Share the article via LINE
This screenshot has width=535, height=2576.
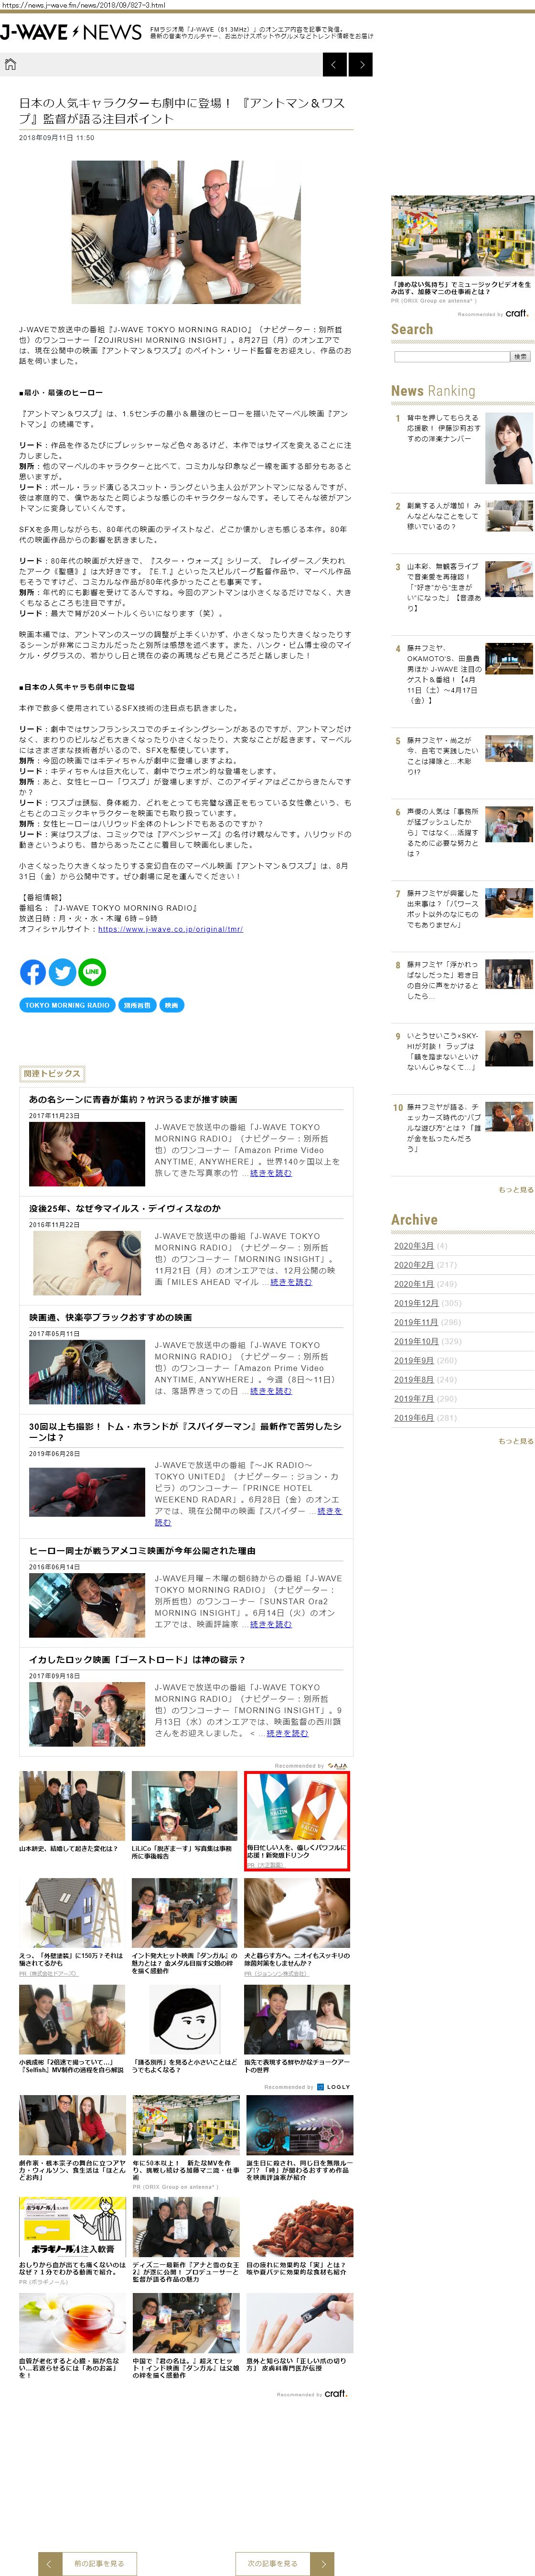92,971
